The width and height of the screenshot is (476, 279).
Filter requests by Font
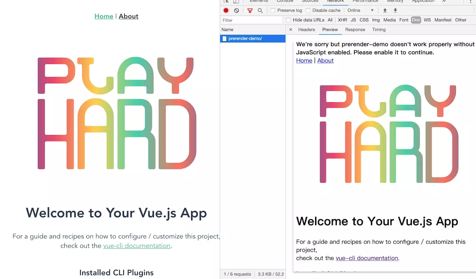pos(404,20)
